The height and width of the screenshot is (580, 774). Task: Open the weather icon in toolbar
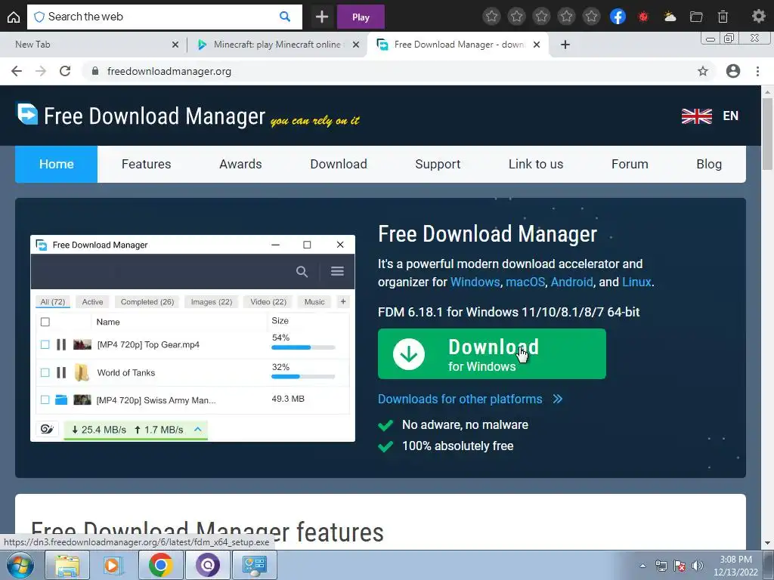670,17
